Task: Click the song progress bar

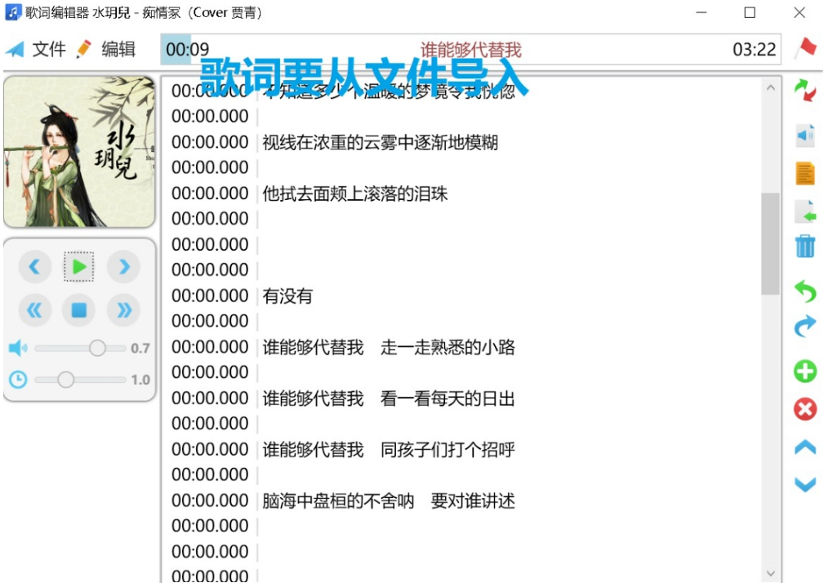Action: [470, 49]
